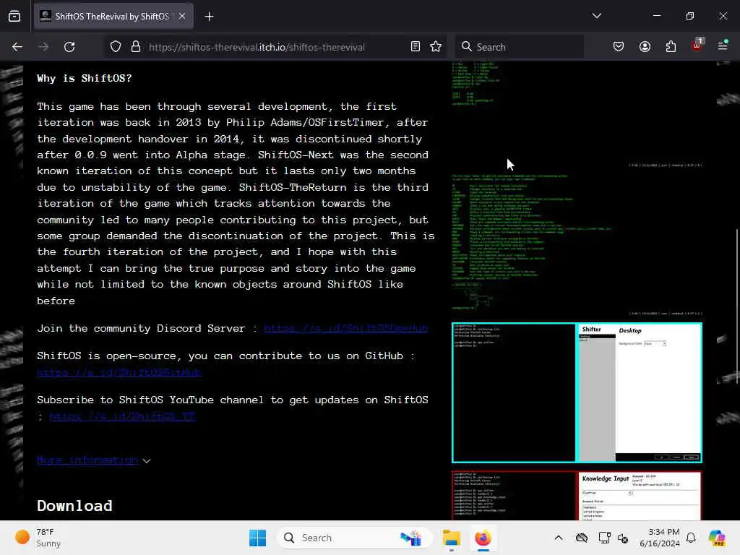Image resolution: width=740 pixels, height=555 pixels.
Task: Open the weather widget showing 78°F Sunny
Action: tap(38, 538)
